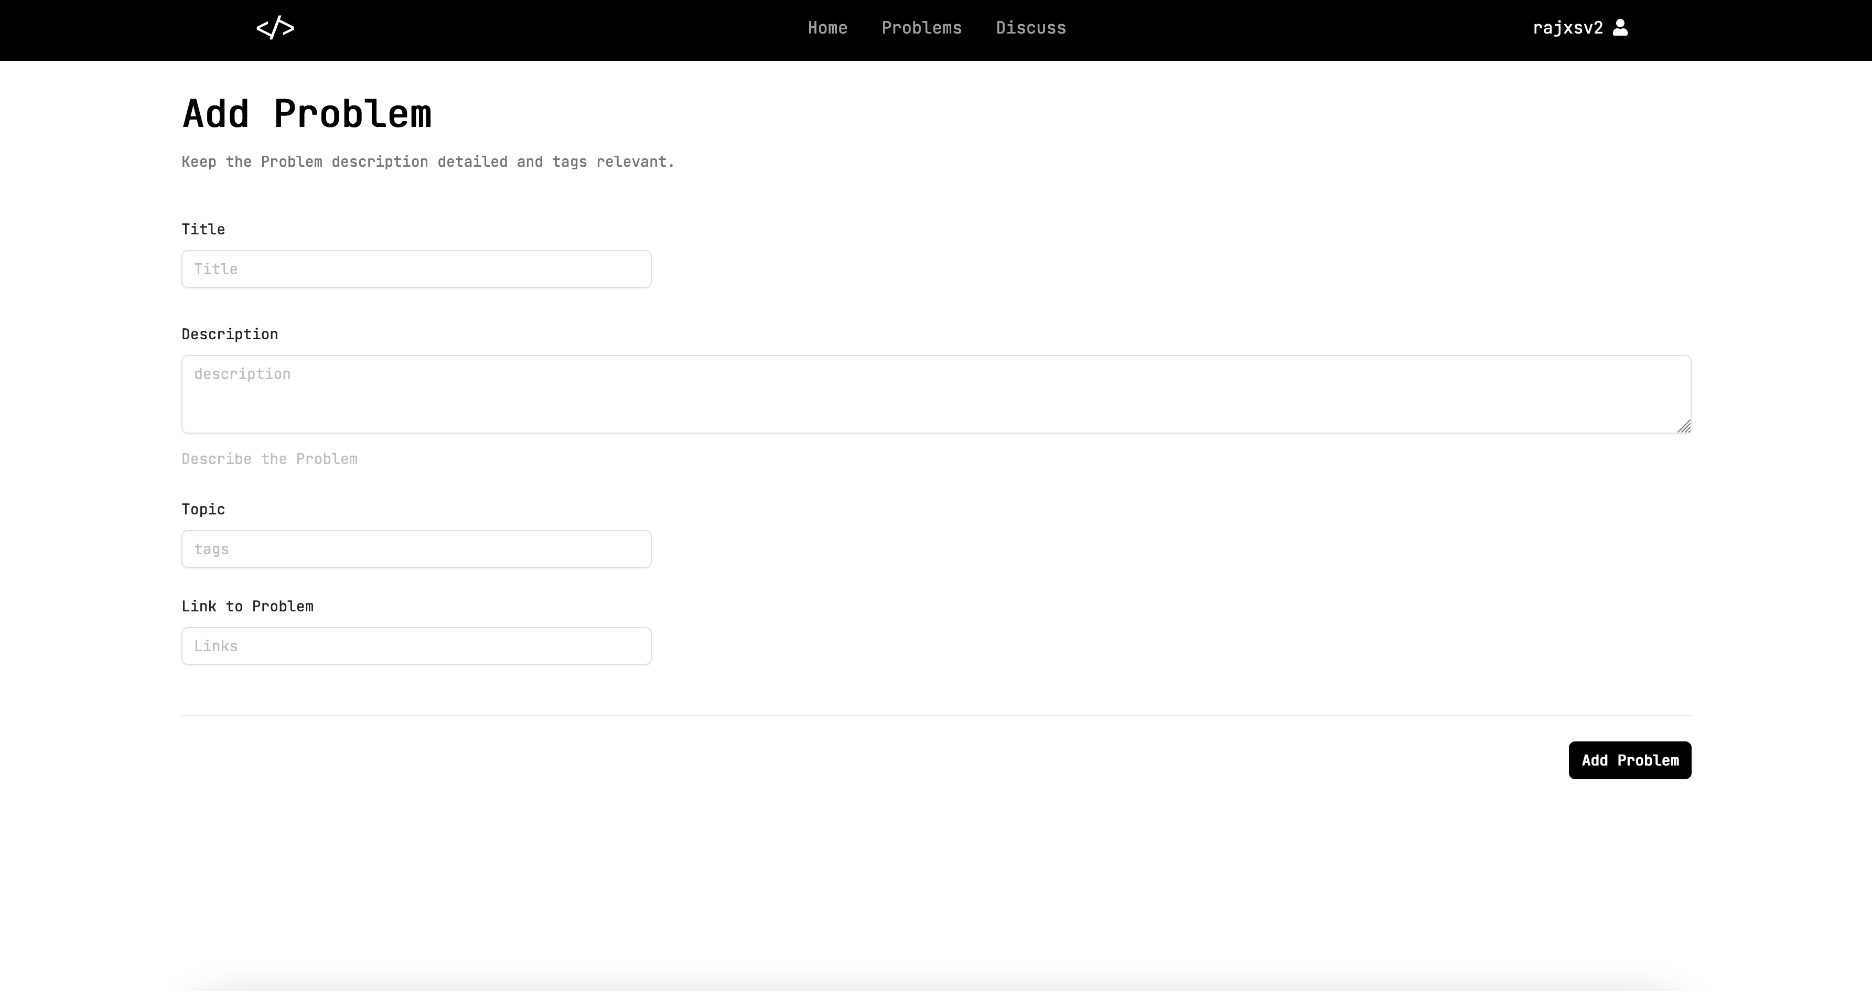The image size is (1872, 991).
Task: Click the Link to Problem label
Action: 247,606
